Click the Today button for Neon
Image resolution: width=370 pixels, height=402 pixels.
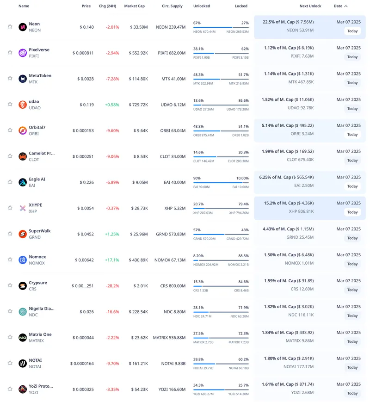352,31
